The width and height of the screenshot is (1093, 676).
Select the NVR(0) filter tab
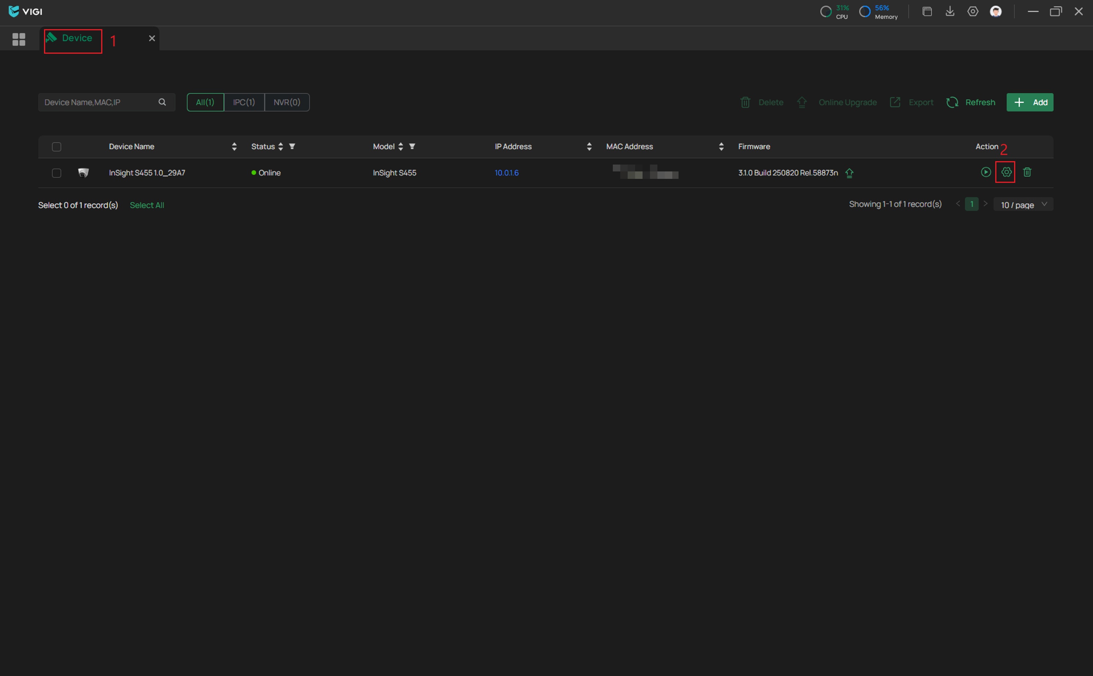[287, 102]
